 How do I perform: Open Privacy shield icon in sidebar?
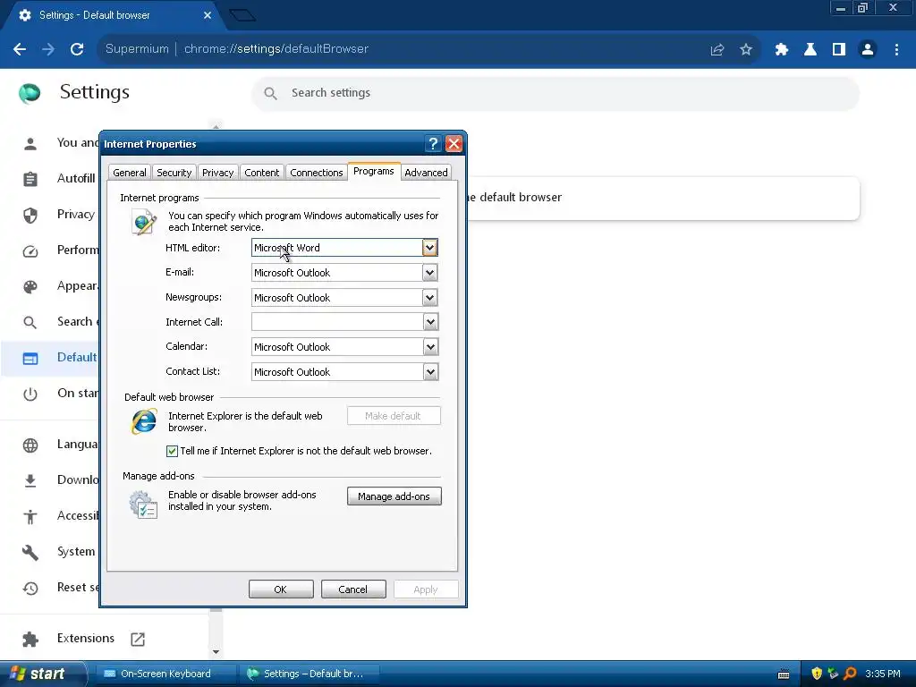30,215
